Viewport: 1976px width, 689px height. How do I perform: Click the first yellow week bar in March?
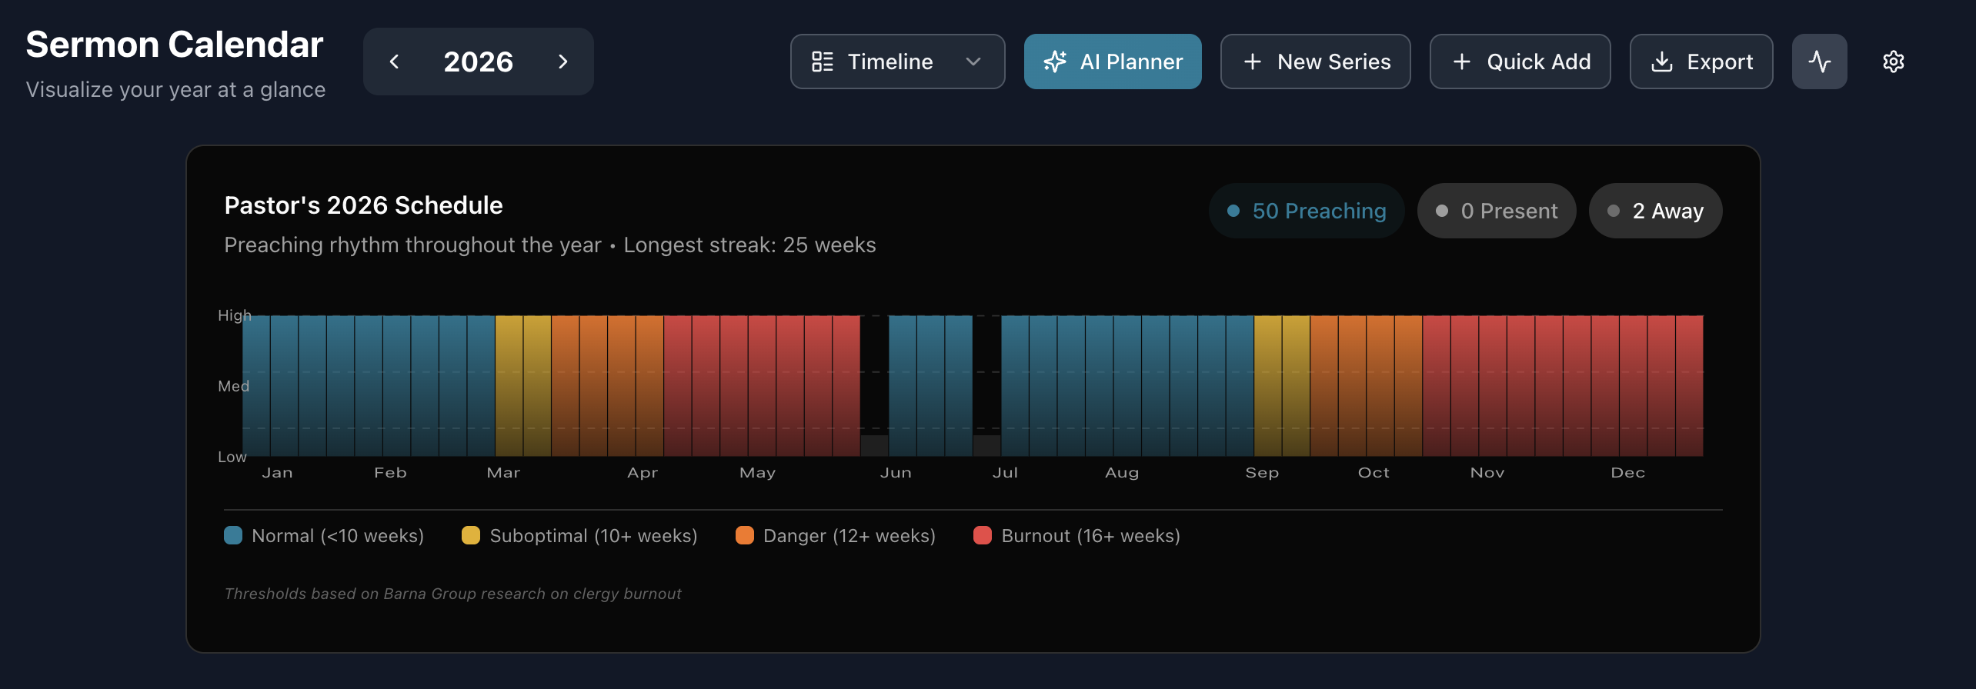click(x=509, y=386)
